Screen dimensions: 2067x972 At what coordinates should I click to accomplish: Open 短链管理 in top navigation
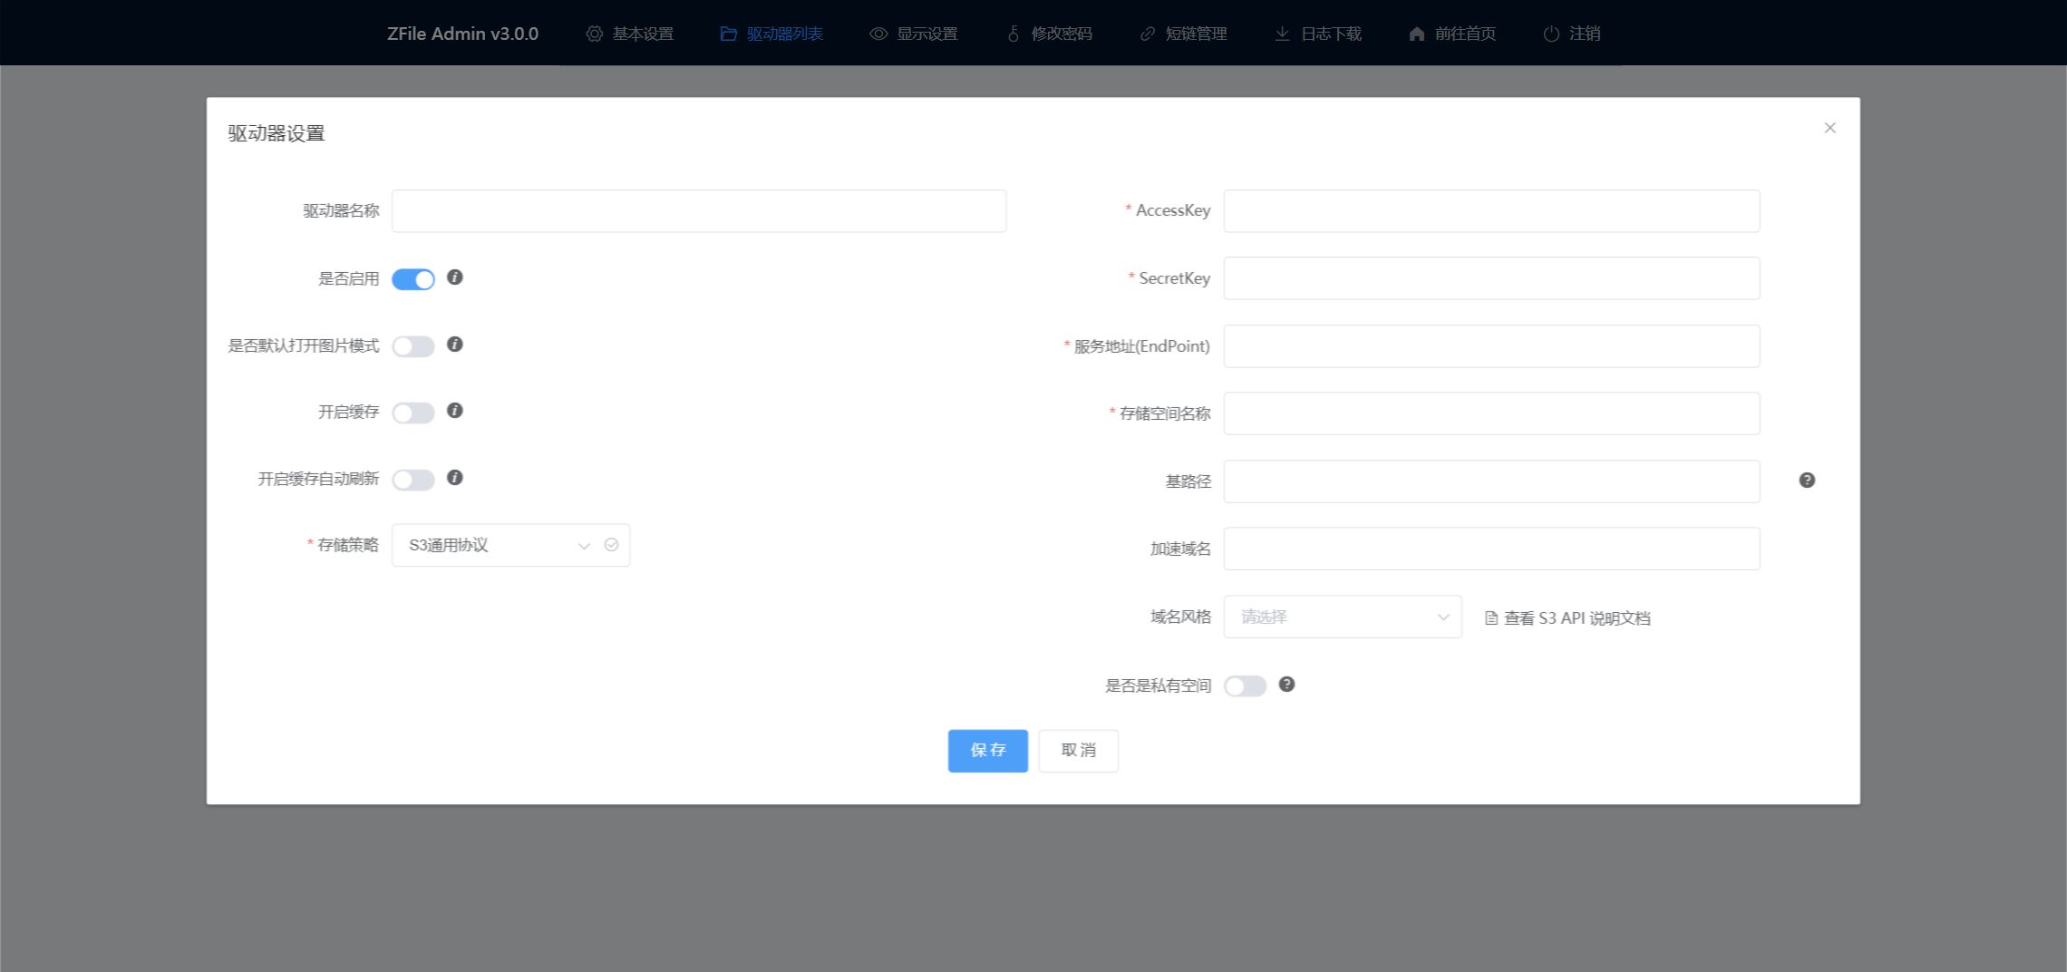(1184, 34)
